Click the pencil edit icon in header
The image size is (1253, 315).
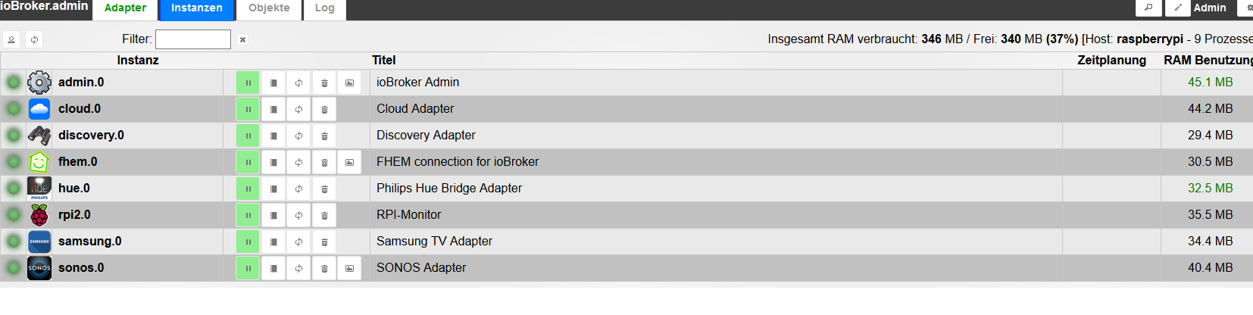coord(1177,8)
